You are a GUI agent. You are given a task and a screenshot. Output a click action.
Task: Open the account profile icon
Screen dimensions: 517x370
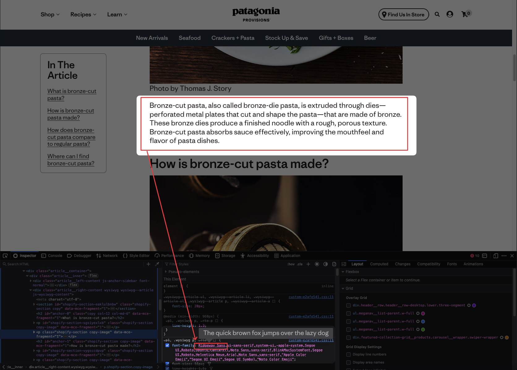tap(450, 14)
